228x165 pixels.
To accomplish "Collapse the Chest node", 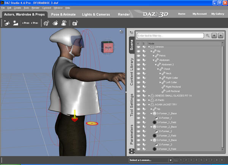I will click(158, 69).
